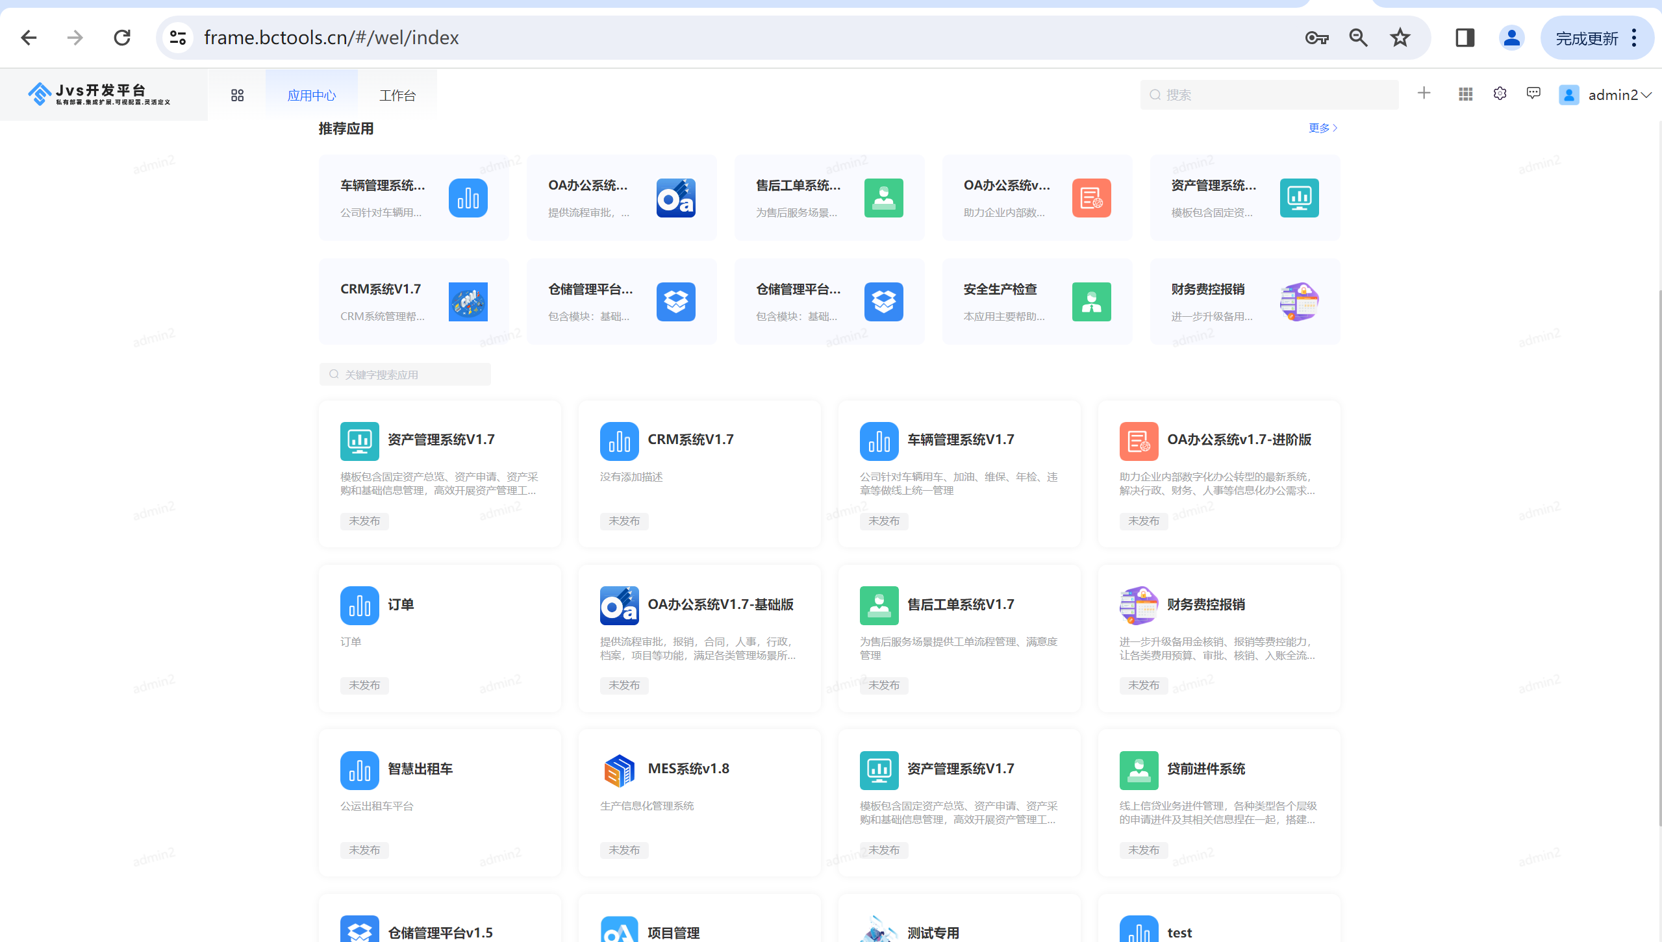The height and width of the screenshot is (942, 1662).
Task: Open the 项目管理 application
Action: 699,918
